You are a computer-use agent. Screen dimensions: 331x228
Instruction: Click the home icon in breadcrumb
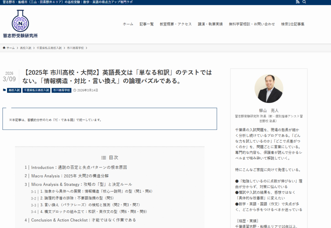pos(4,48)
